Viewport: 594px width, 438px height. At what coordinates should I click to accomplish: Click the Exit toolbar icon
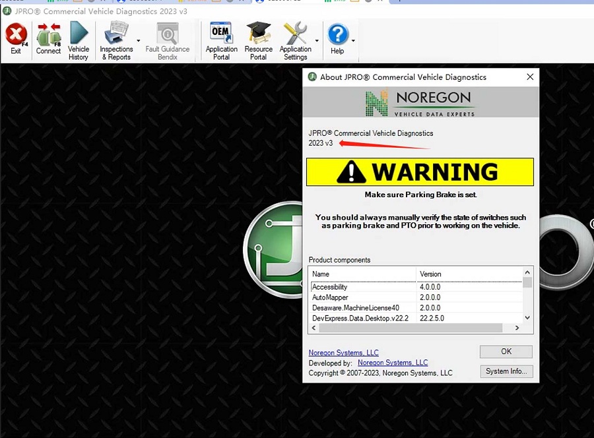point(16,38)
